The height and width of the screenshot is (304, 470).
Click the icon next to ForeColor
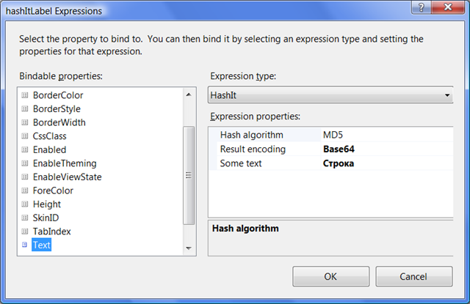click(x=25, y=190)
